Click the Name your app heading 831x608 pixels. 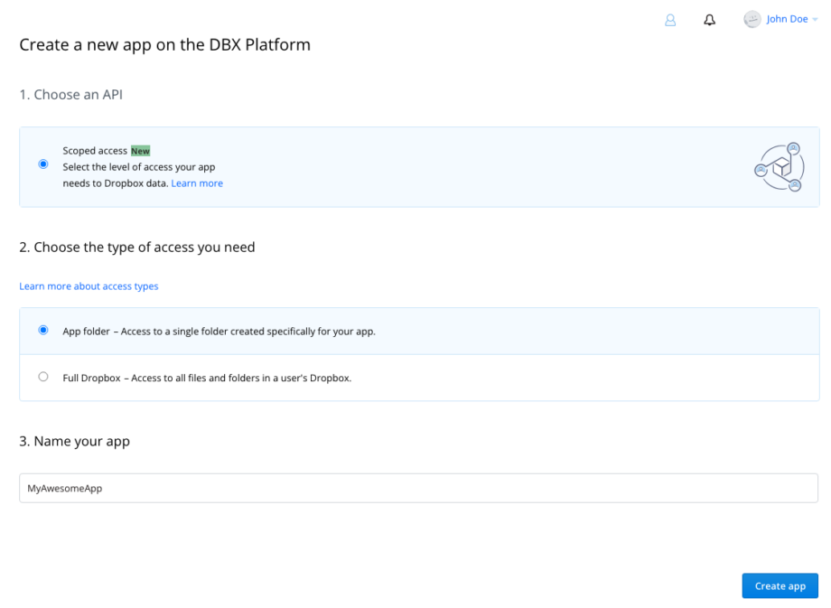pos(75,441)
